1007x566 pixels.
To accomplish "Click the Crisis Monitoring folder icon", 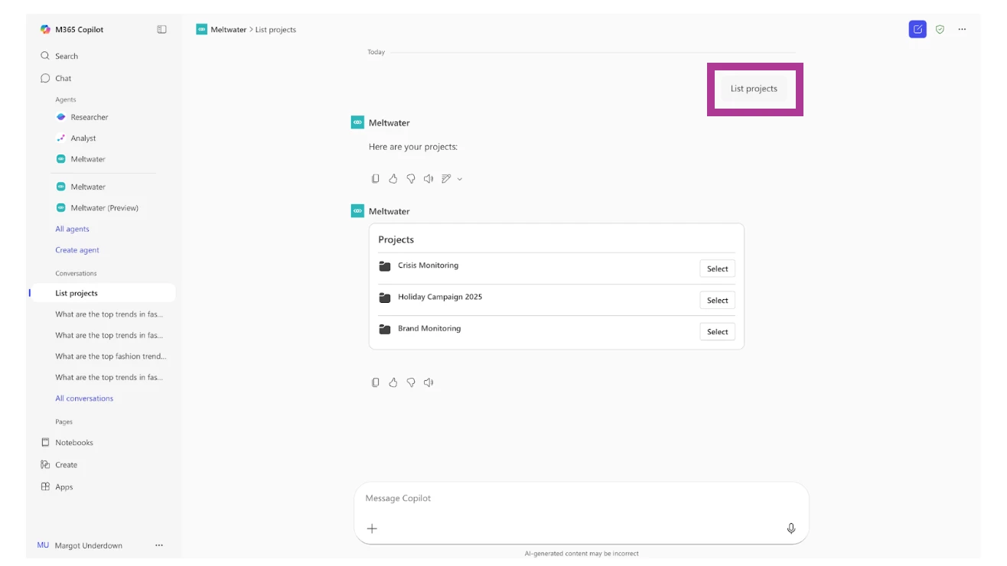I will 385,266.
